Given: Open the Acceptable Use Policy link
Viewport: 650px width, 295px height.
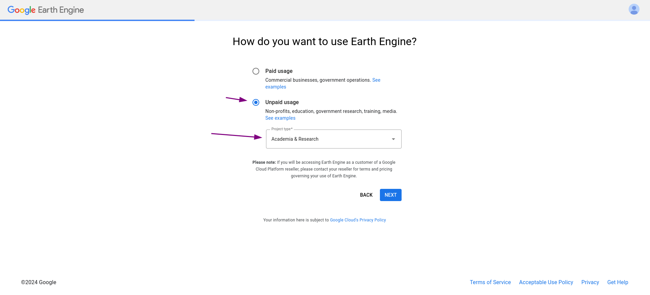Looking at the screenshot, I should [x=546, y=282].
